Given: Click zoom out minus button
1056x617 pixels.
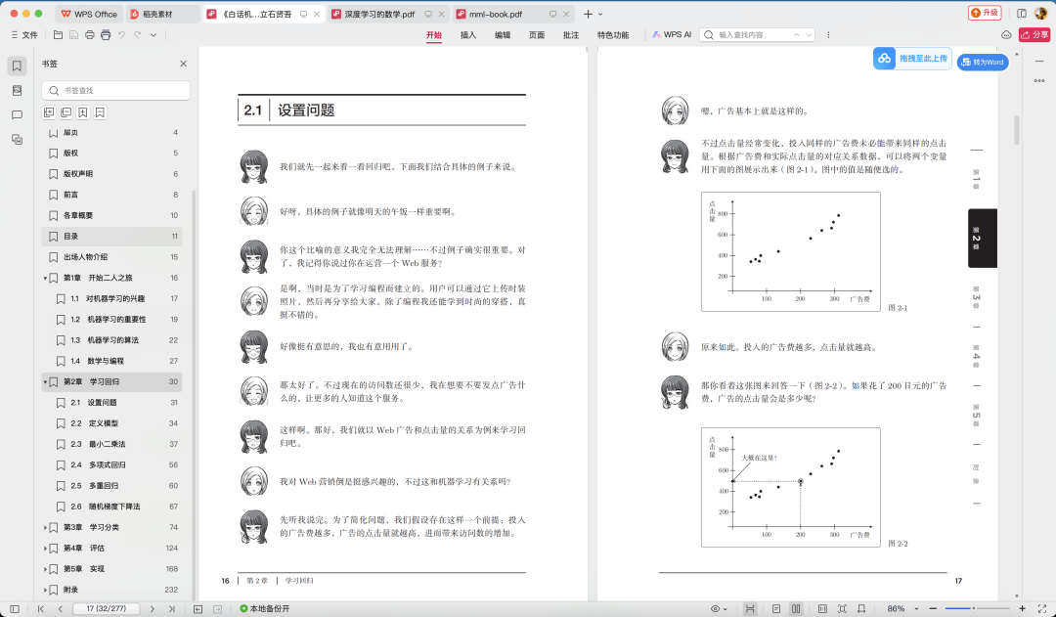Looking at the screenshot, I should (x=933, y=608).
